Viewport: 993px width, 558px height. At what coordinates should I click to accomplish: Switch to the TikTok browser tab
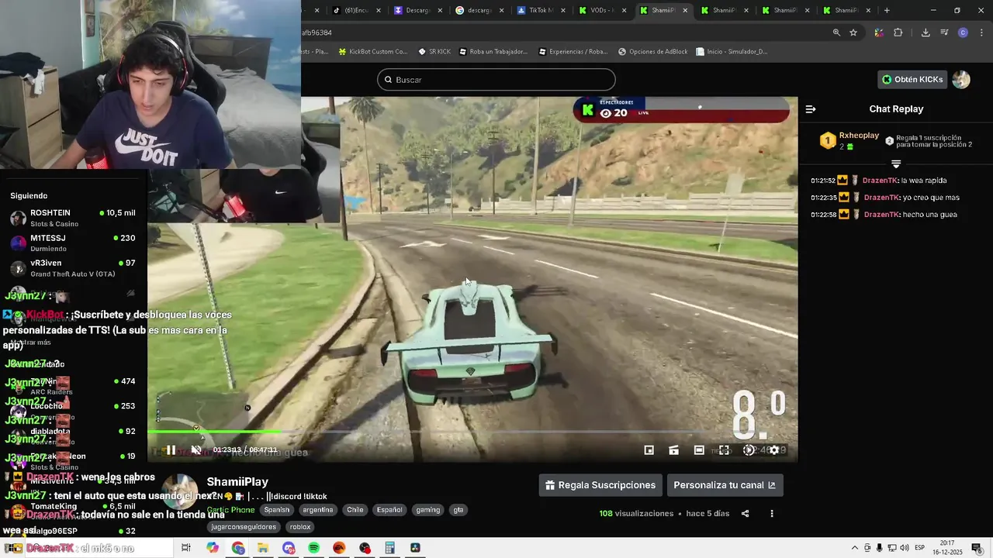(x=541, y=10)
